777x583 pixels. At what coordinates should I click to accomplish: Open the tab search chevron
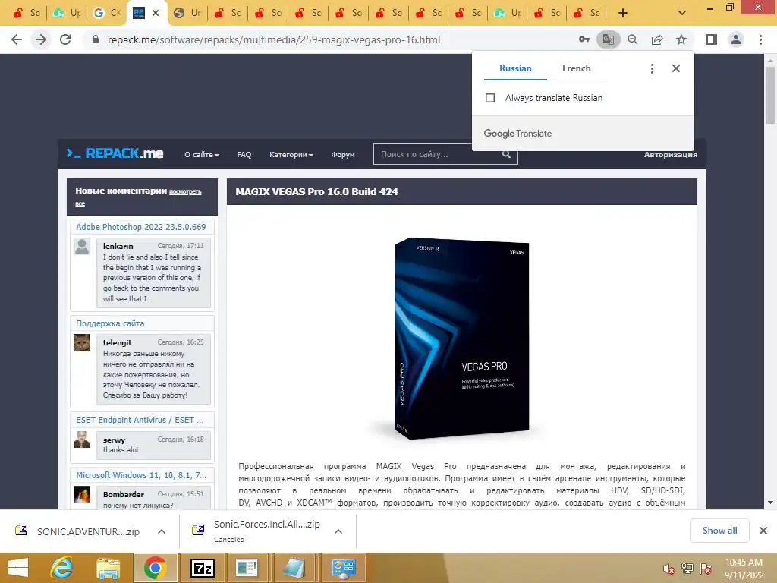tap(682, 13)
